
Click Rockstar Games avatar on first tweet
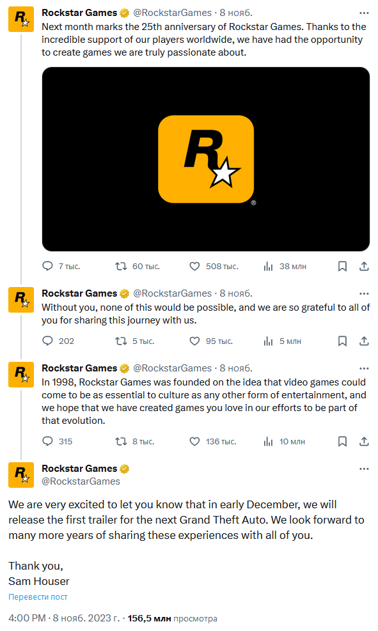coord(21,19)
